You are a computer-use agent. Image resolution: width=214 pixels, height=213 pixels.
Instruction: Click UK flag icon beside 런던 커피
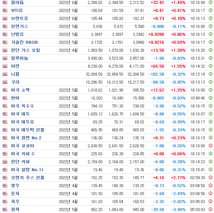pos(5,162)
